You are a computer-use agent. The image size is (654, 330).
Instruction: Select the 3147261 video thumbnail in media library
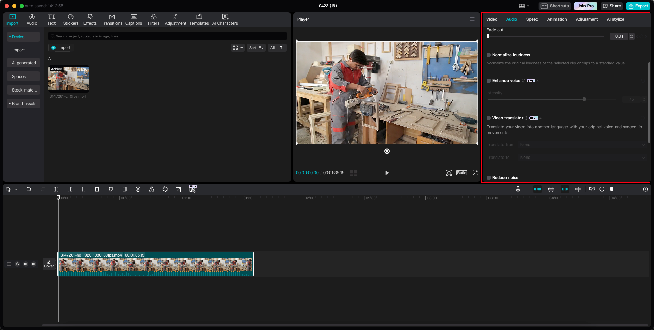[68, 79]
